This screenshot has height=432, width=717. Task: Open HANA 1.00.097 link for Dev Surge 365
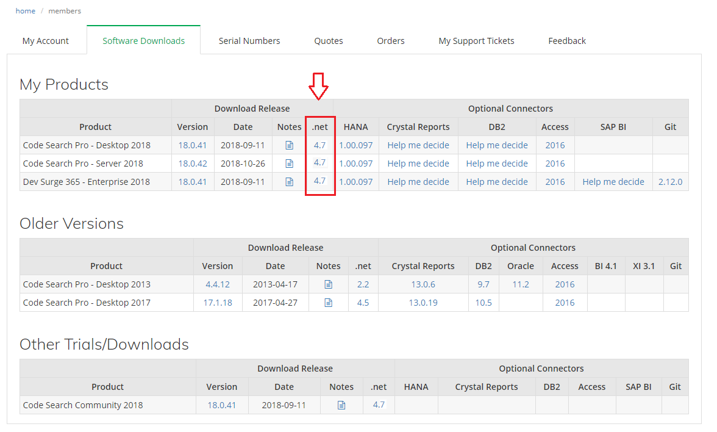point(356,182)
